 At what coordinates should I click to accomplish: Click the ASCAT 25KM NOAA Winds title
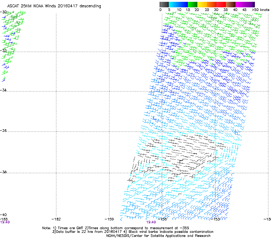[54, 6]
